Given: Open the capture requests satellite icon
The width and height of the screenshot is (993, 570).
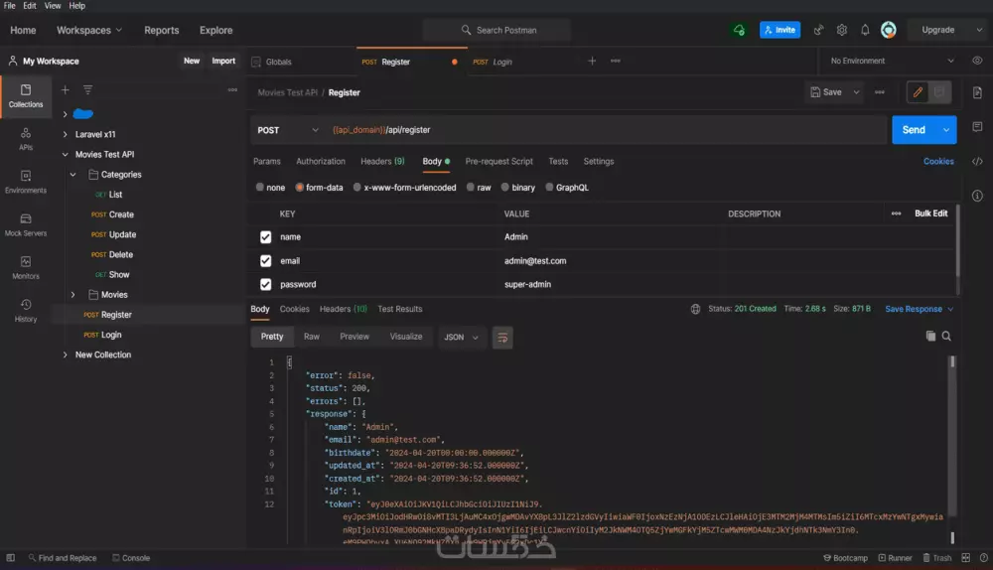Looking at the screenshot, I should pyautogui.click(x=819, y=30).
